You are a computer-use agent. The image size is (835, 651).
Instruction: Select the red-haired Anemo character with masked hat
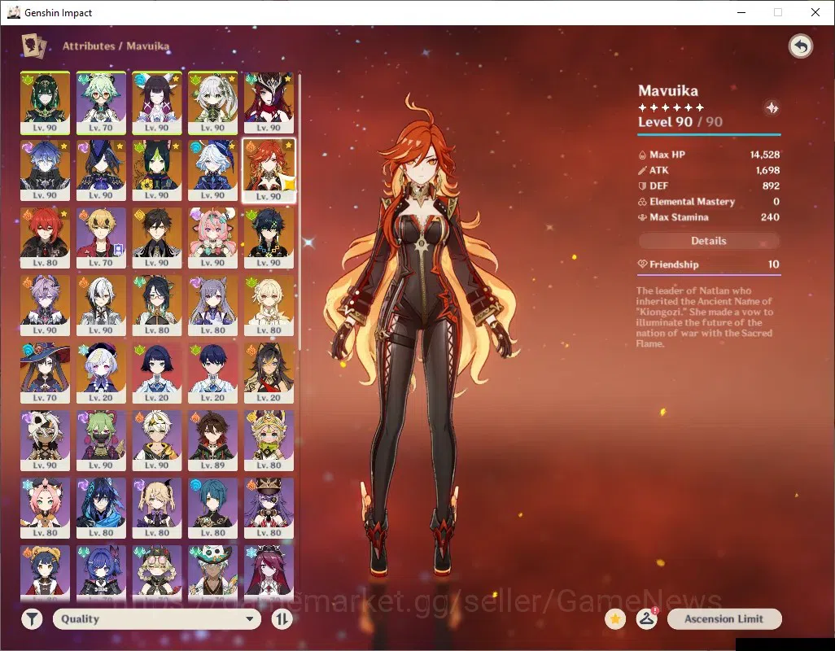pos(269,103)
